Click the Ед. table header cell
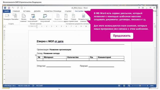 pyautogui.click(x=93, y=57)
